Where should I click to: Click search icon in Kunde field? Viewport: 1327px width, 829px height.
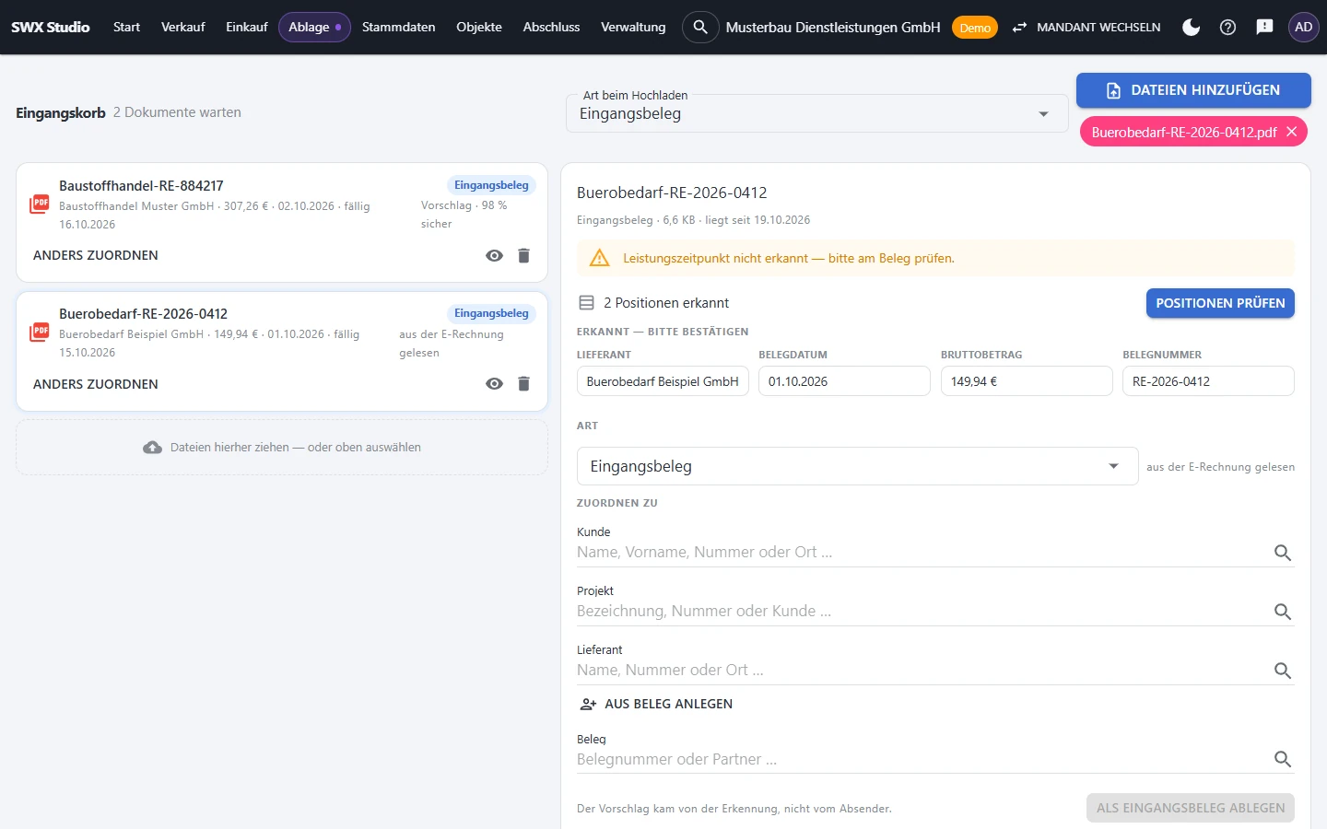point(1282,553)
